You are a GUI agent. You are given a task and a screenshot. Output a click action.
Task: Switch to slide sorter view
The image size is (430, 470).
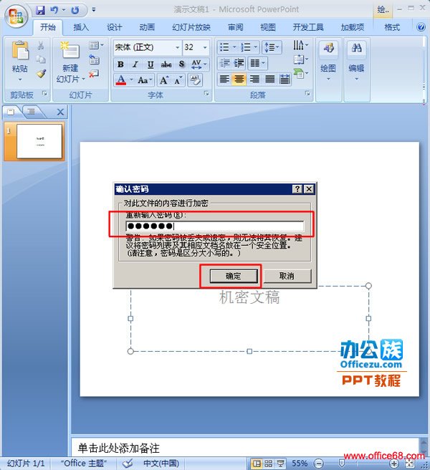click(x=268, y=464)
